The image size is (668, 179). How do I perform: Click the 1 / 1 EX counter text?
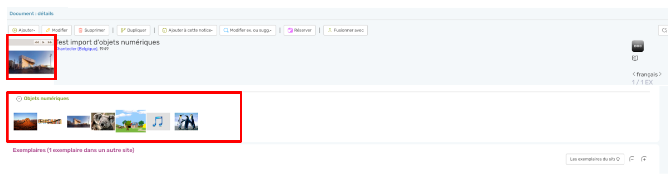pyautogui.click(x=642, y=82)
